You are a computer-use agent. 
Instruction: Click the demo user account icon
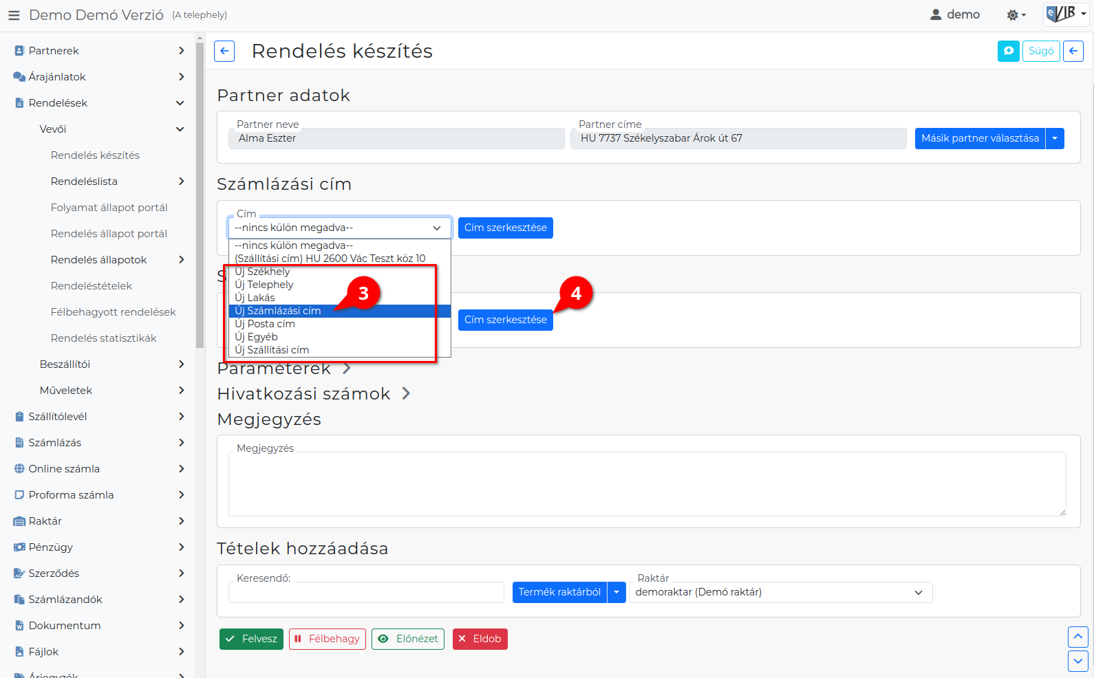[x=936, y=14]
